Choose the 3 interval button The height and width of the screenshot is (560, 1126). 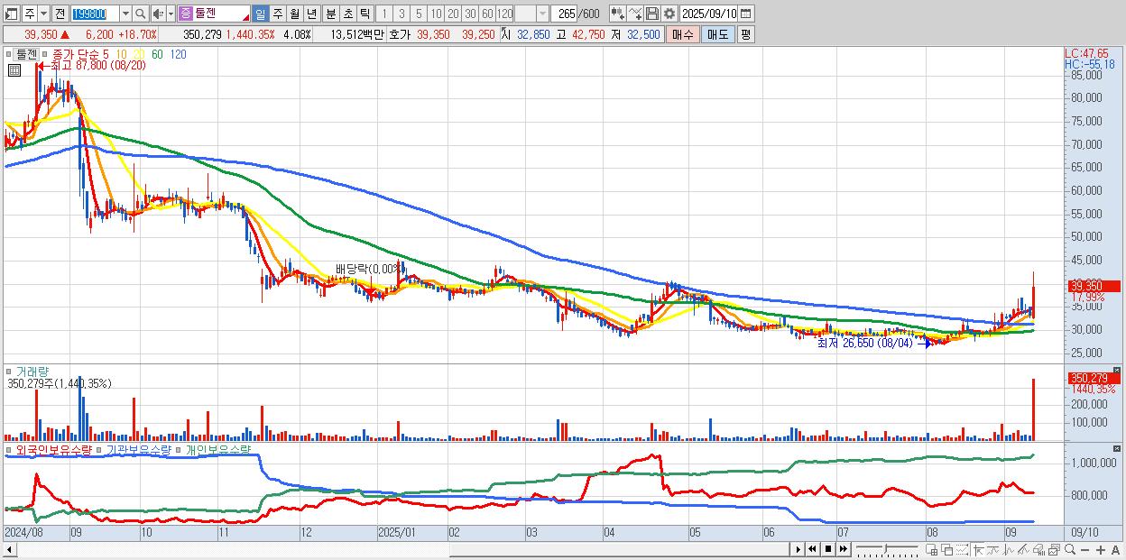click(x=401, y=14)
